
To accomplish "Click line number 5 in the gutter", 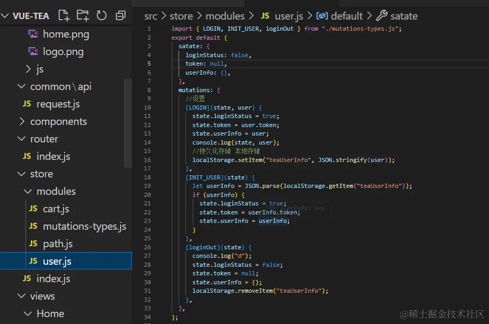I will tap(149, 64).
